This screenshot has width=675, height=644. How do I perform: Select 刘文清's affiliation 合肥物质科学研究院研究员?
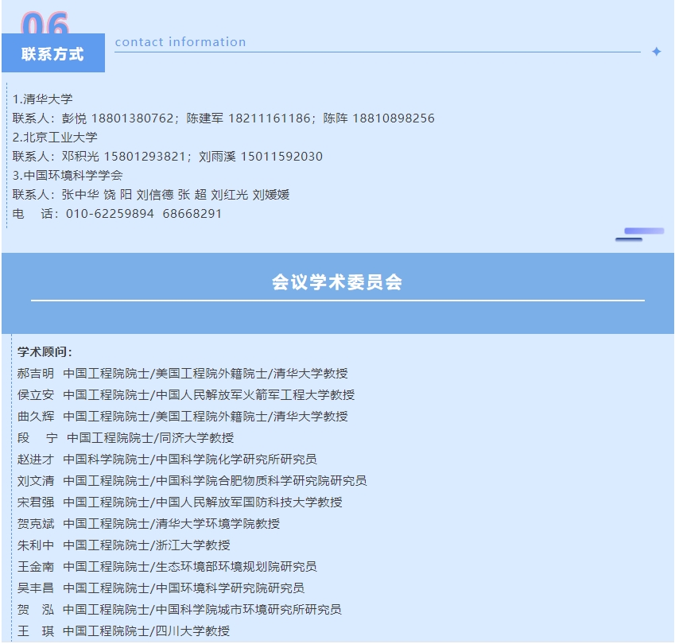pos(261,480)
